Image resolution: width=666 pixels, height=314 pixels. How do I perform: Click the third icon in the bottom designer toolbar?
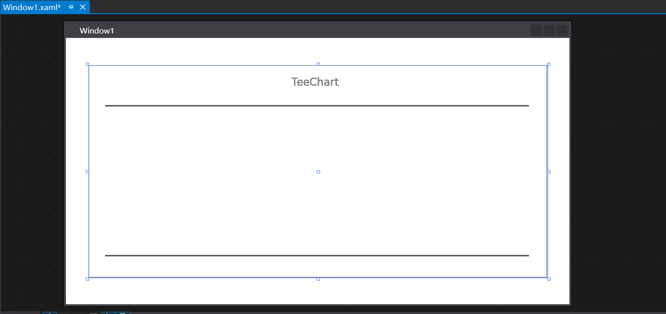click(108, 312)
